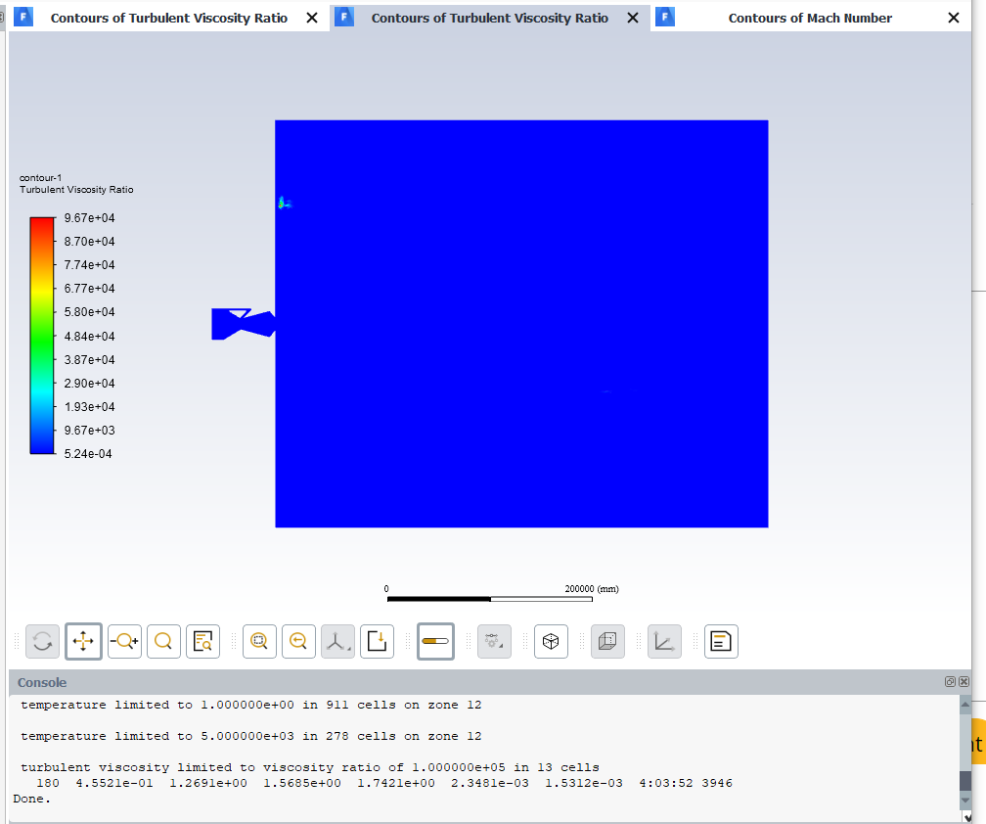Screen dimensions: 986x824
Task: Click the turbulent viscosity limited console message
Action: [310, 767]
